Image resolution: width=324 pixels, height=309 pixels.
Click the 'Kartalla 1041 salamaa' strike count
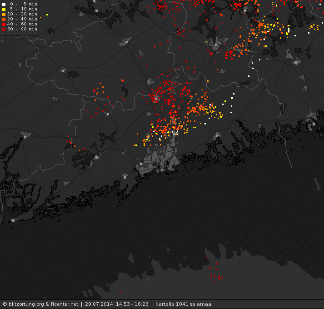(183, 304)
